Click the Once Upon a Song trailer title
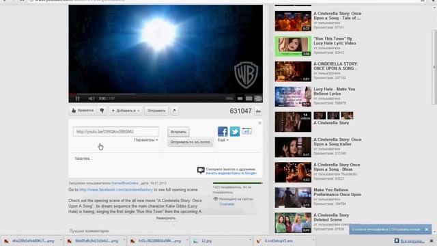The image size is (437, 246). pos(337,141)
